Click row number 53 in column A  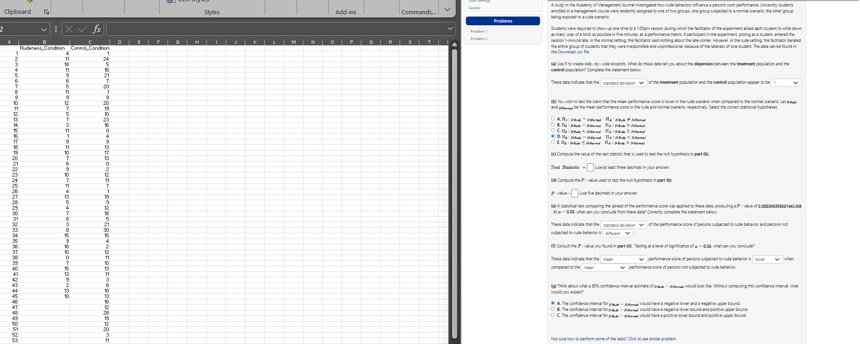point(15,340)
